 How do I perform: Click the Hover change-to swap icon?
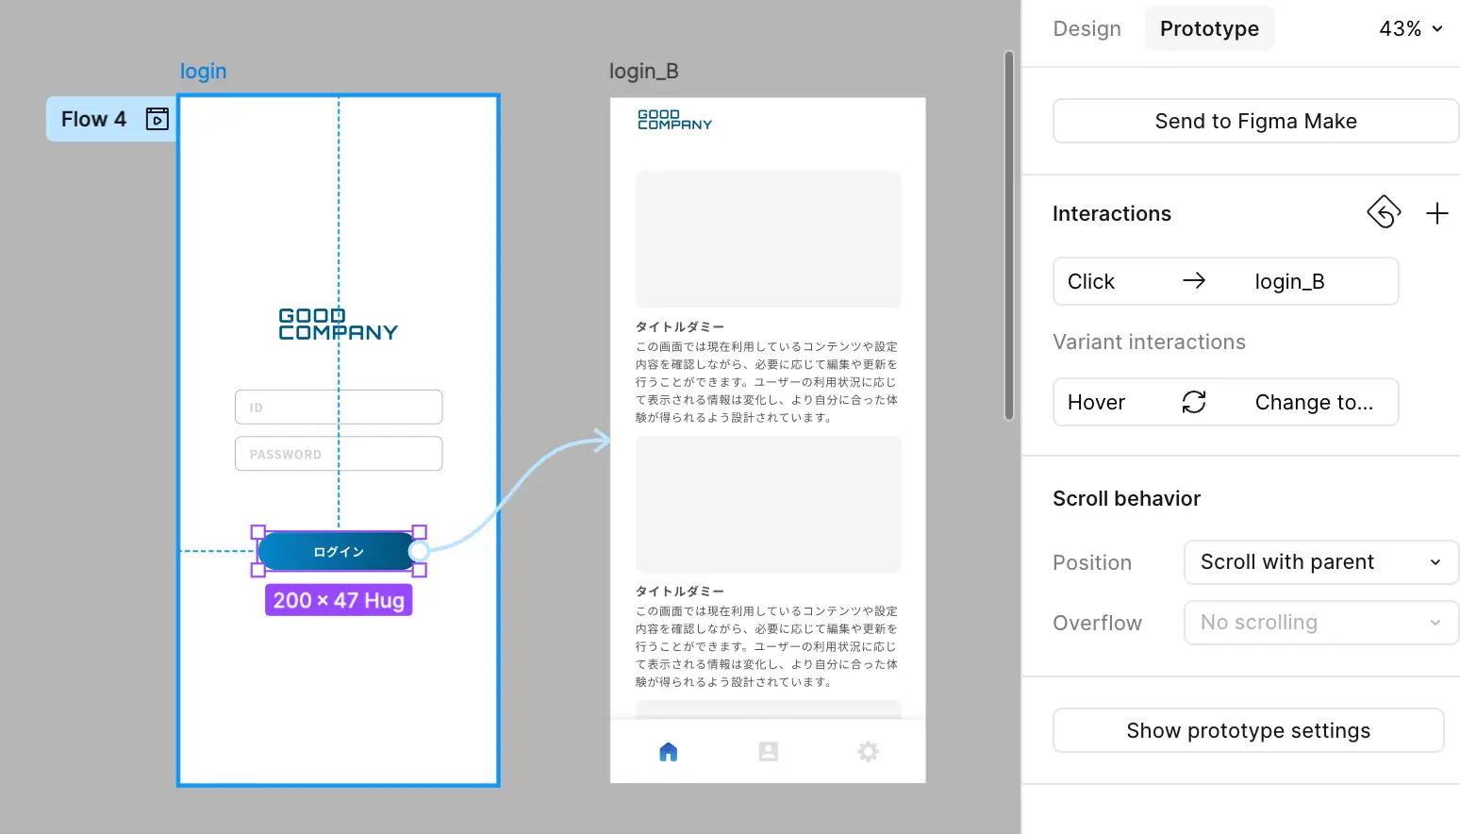click(1194, 403)
